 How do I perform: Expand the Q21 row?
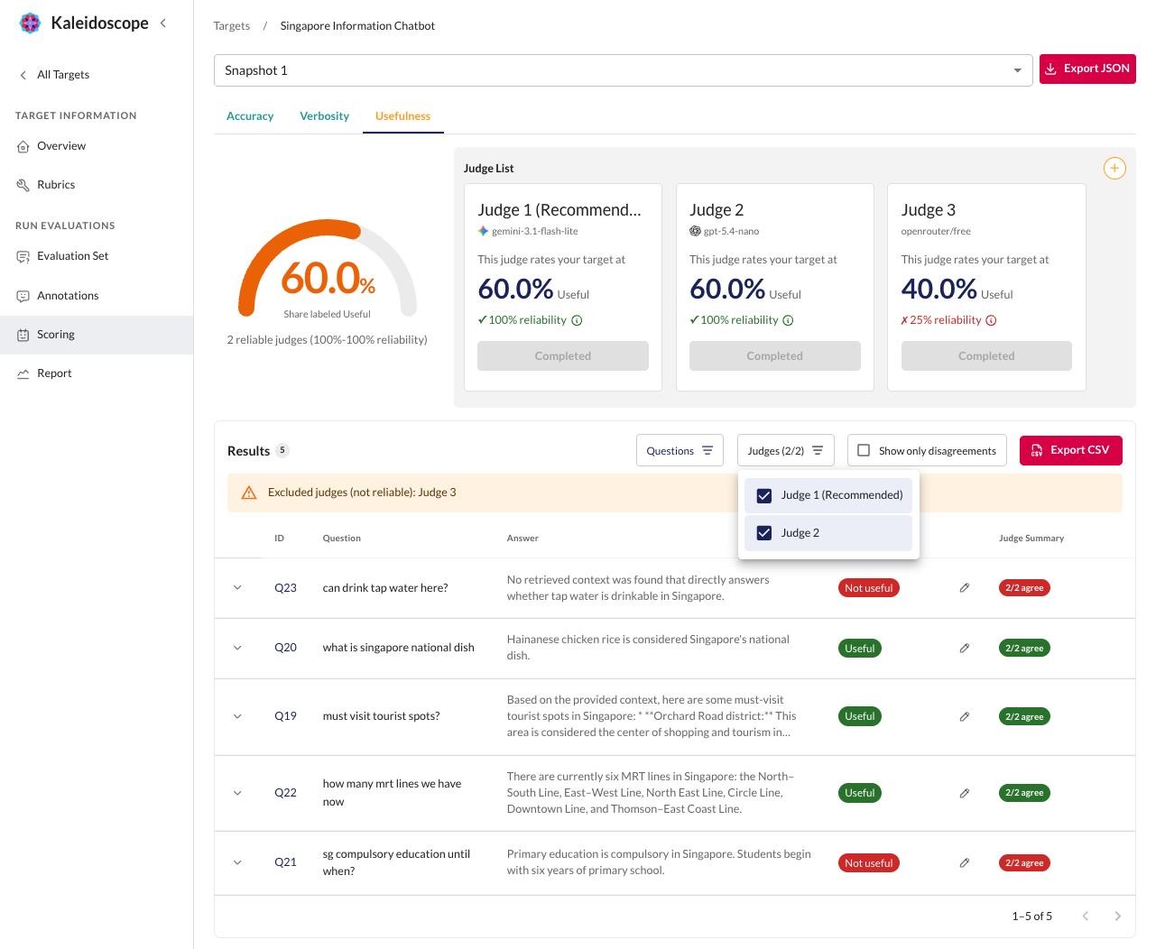(237, 862)
